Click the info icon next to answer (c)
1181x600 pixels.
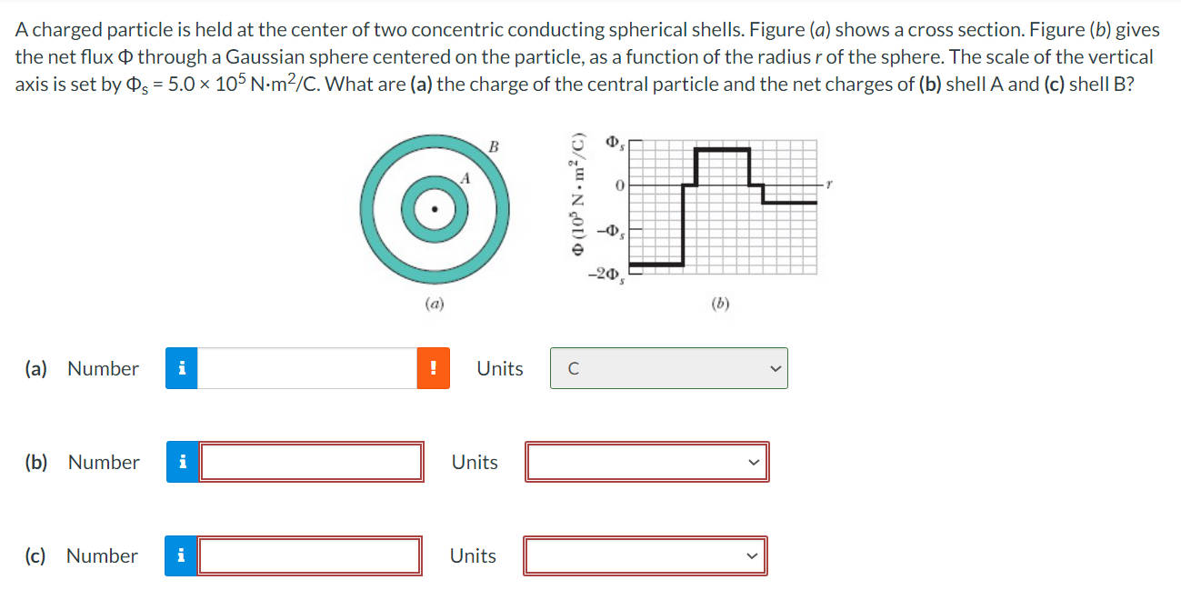[181, 555]
